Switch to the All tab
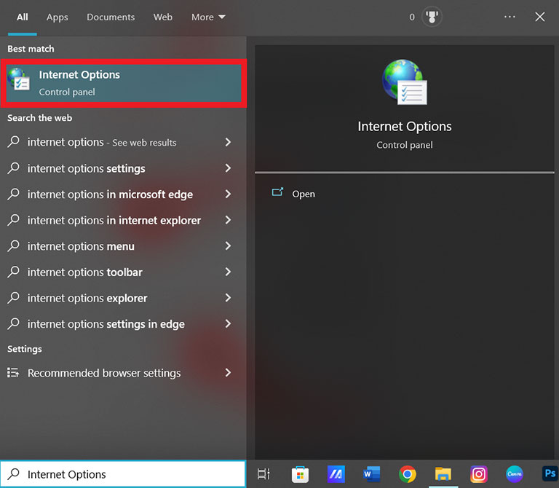Viewport: 559px width, 488px height. click(x=22, y=17)
